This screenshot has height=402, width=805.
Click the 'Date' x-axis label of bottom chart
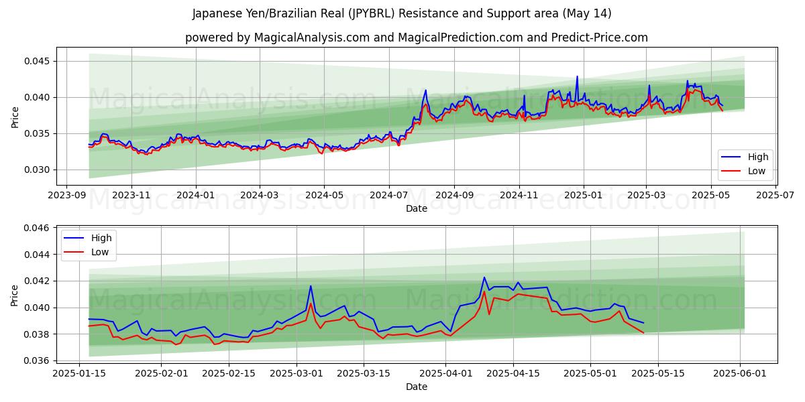[417, 387]
